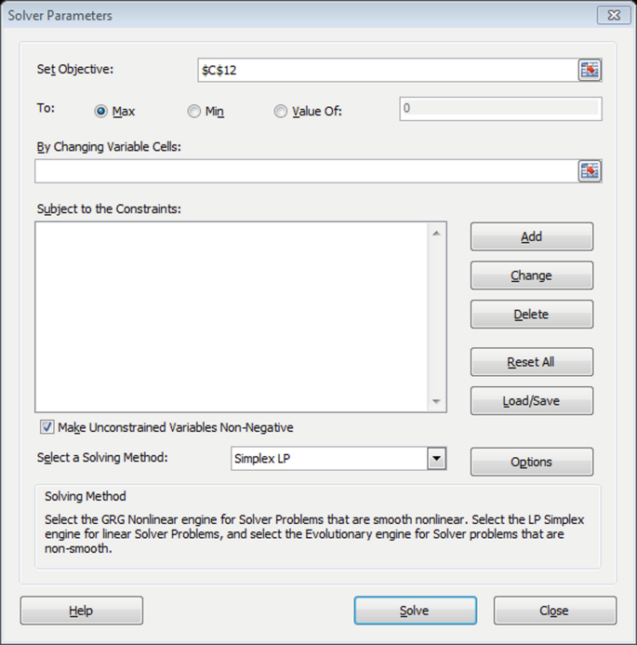Screen dimensions: 637x645
Task: Click the constraints list scrollbar up arrow
Action: [x=436, y=234]
